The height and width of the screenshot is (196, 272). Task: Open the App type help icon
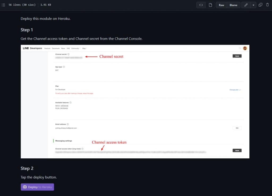[x=64, y=66]
